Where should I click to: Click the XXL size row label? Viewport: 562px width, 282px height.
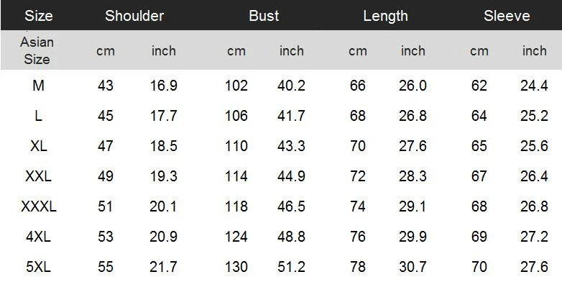[x=38, y=176]
